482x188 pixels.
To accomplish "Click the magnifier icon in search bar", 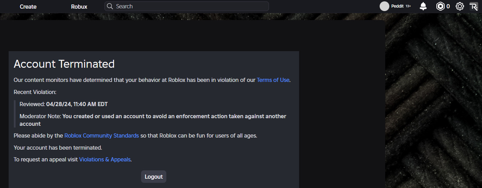I will point(110,6).
